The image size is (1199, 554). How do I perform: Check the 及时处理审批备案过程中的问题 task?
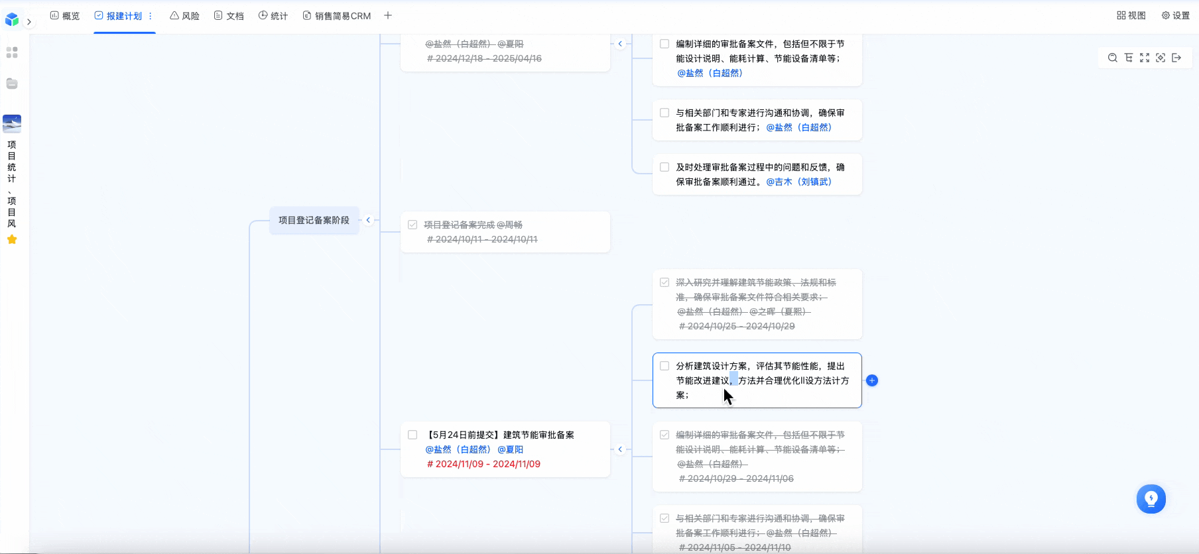(x=664, y=167)
